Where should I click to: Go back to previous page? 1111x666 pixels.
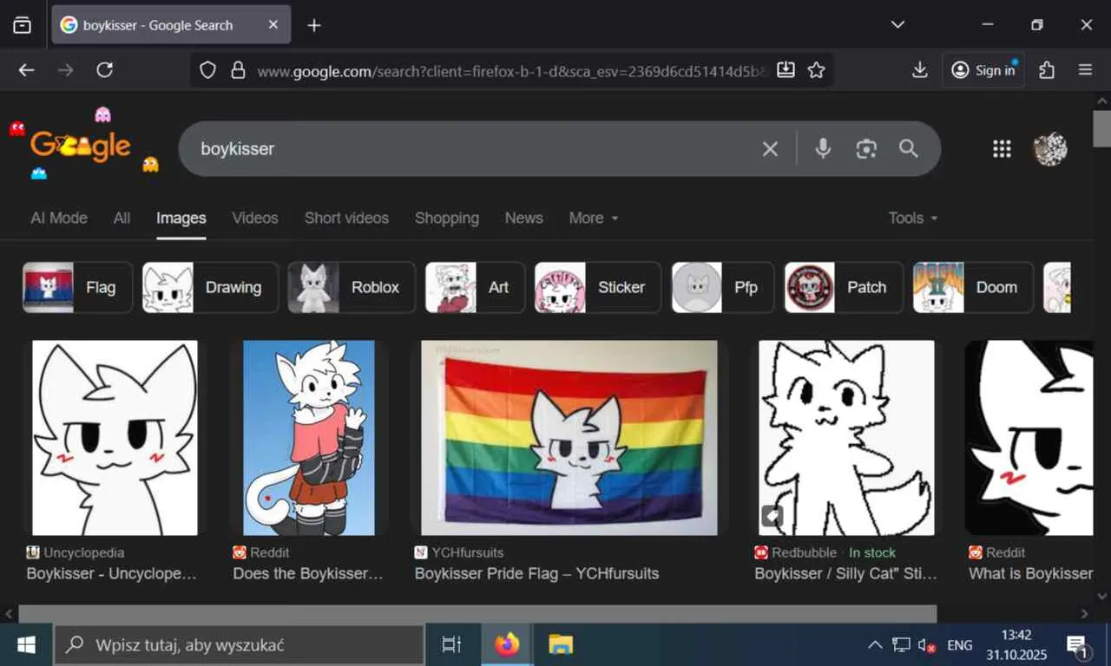coord(27,70)
